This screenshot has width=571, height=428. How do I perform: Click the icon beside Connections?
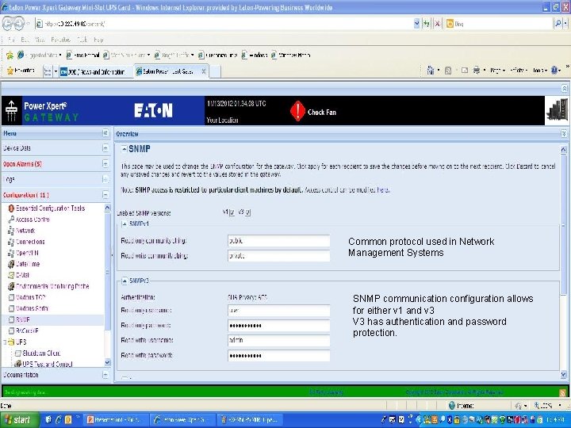pos(11,242)
